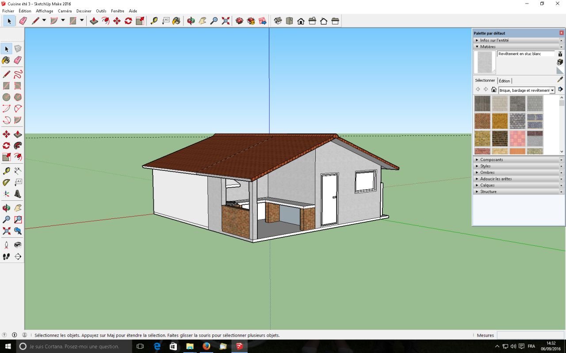Open materials Details arrow menu

point(560,90)
